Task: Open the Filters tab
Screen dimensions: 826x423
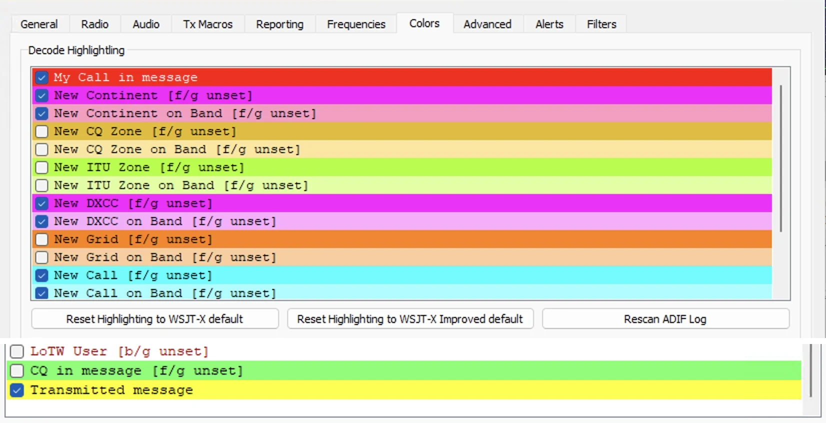Action: (601, 24)
